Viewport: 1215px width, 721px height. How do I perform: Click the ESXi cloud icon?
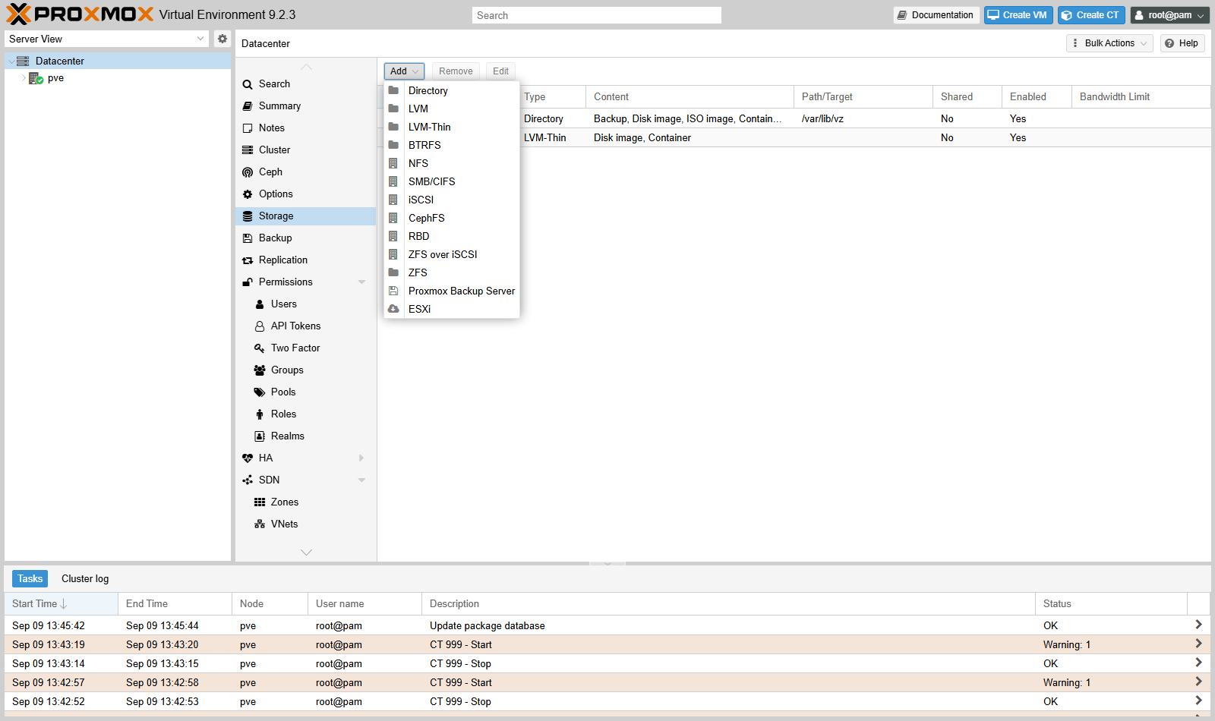(393, 309)
